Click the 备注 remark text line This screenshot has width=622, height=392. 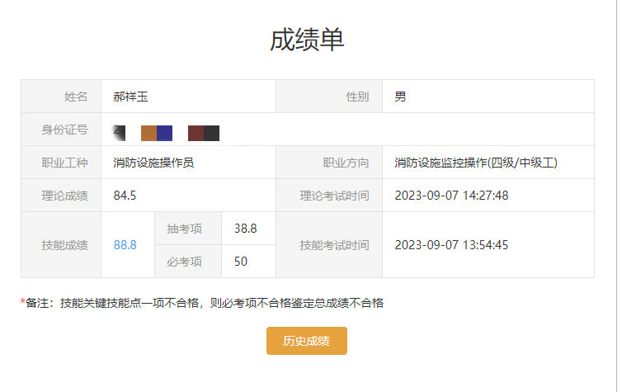tap(202, 303)
